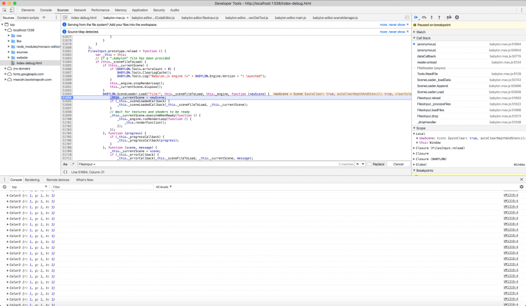Select SceneLoader.Append call stack frame
The width and height of the screenshot is (526, 306).
(x=469, y=86)
